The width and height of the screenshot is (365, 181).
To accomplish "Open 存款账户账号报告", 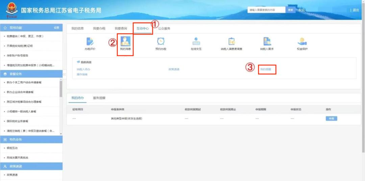I will click(18, 56).
